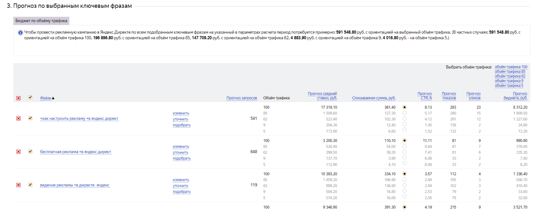
Task: Select traffic volume 85 radio for first phrase
Action: 405,113
